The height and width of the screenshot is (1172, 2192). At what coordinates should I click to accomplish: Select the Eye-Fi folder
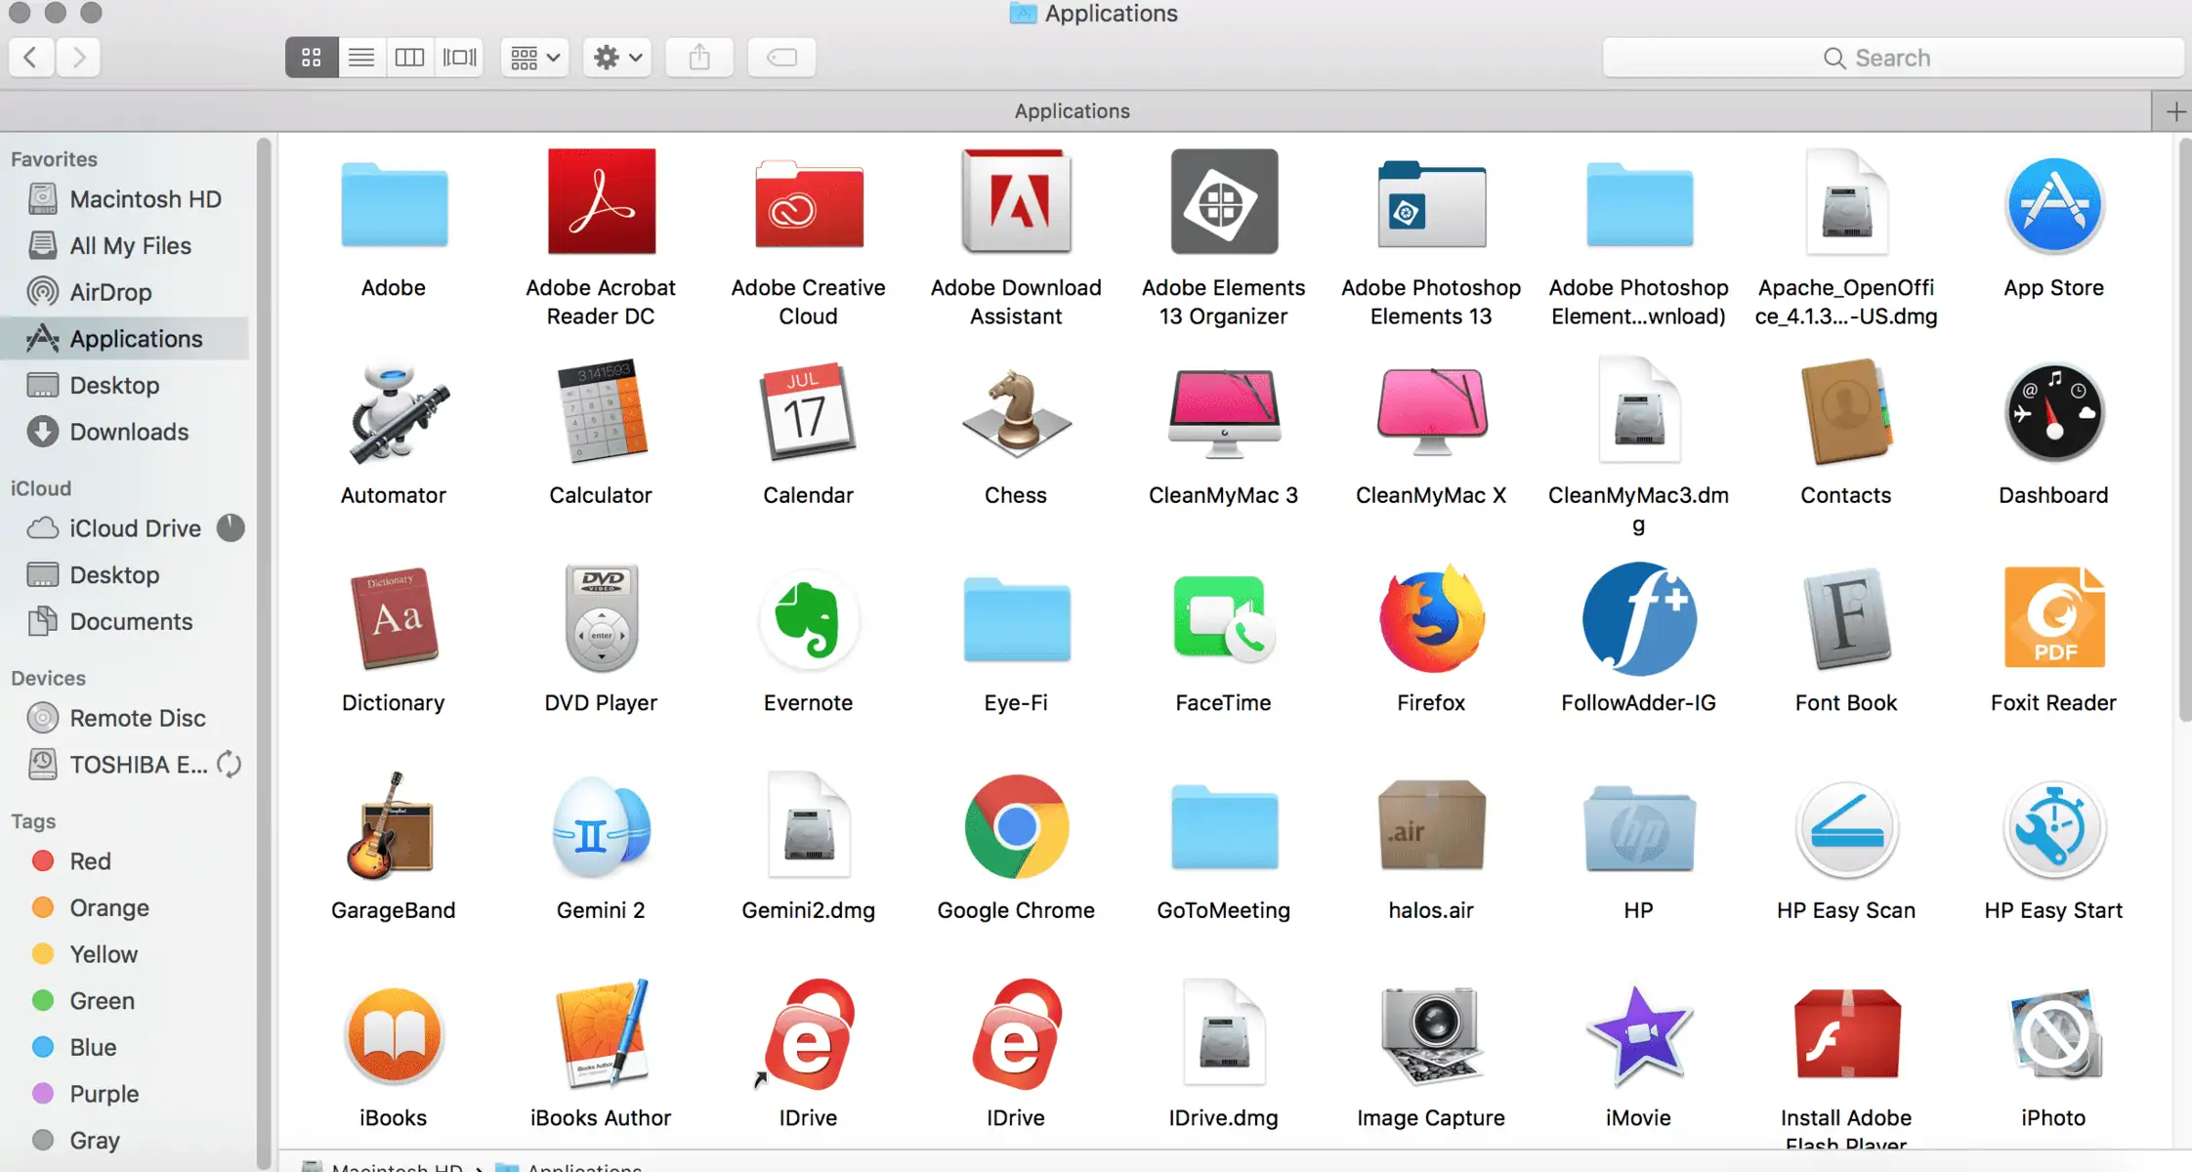pyautogui.click(x=1016, y=620)
